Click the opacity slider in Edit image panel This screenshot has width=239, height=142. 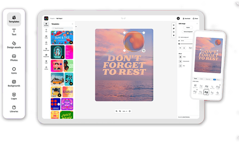point(186,44)
